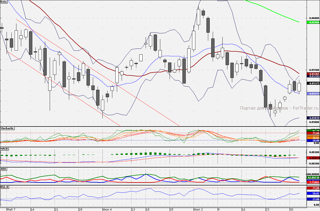The image size is (320, 211).
Task: Click the Июл 2 date marker
Action: click(198, 209)
